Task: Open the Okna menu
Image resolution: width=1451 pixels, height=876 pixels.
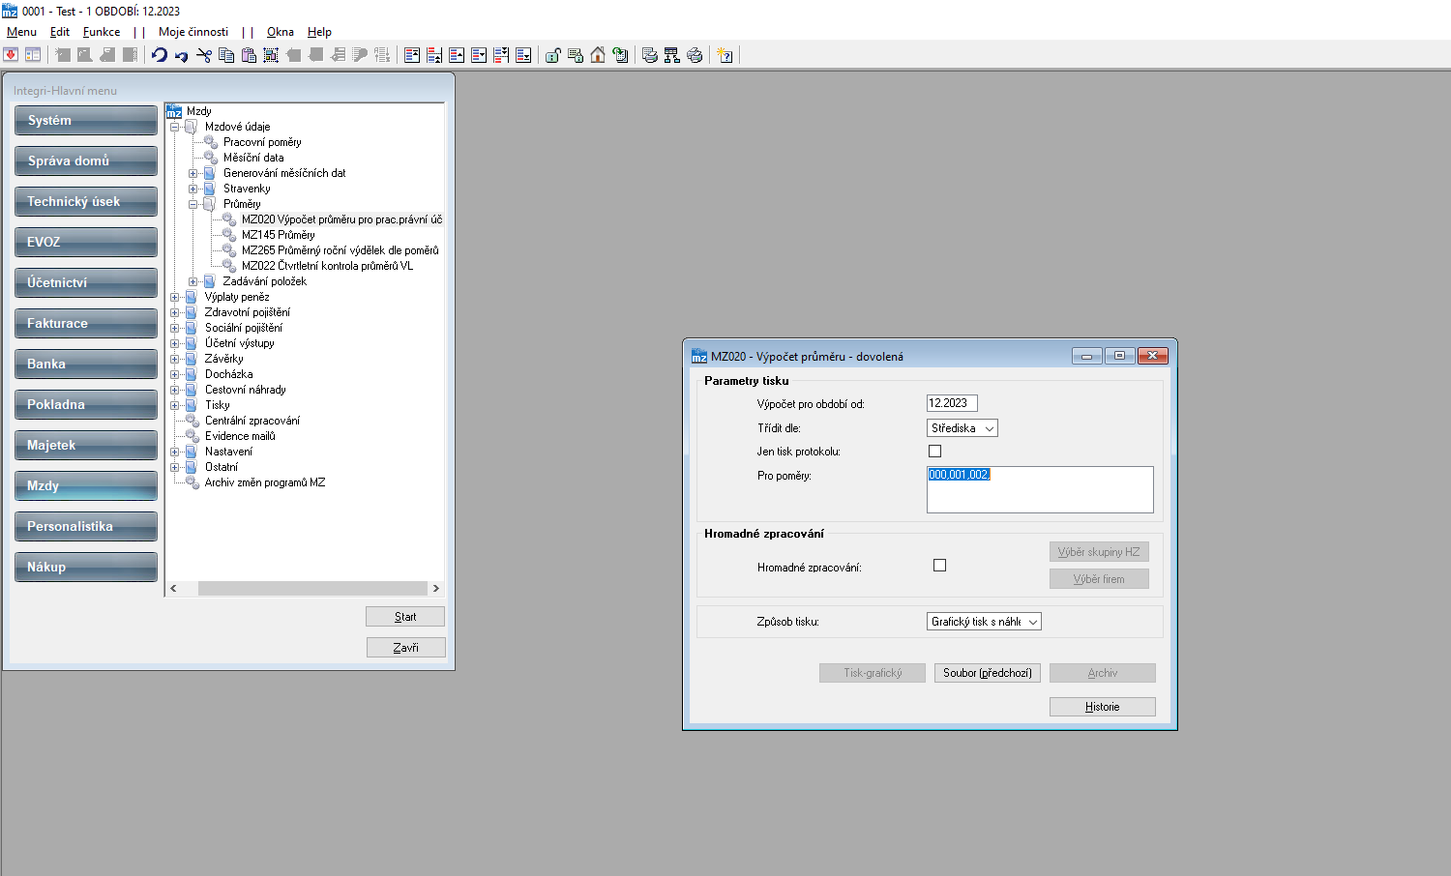Action: pos(281,32)
